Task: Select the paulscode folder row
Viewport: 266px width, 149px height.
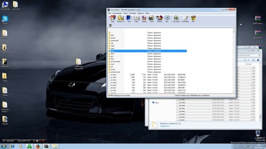Action: click(148, 41)
